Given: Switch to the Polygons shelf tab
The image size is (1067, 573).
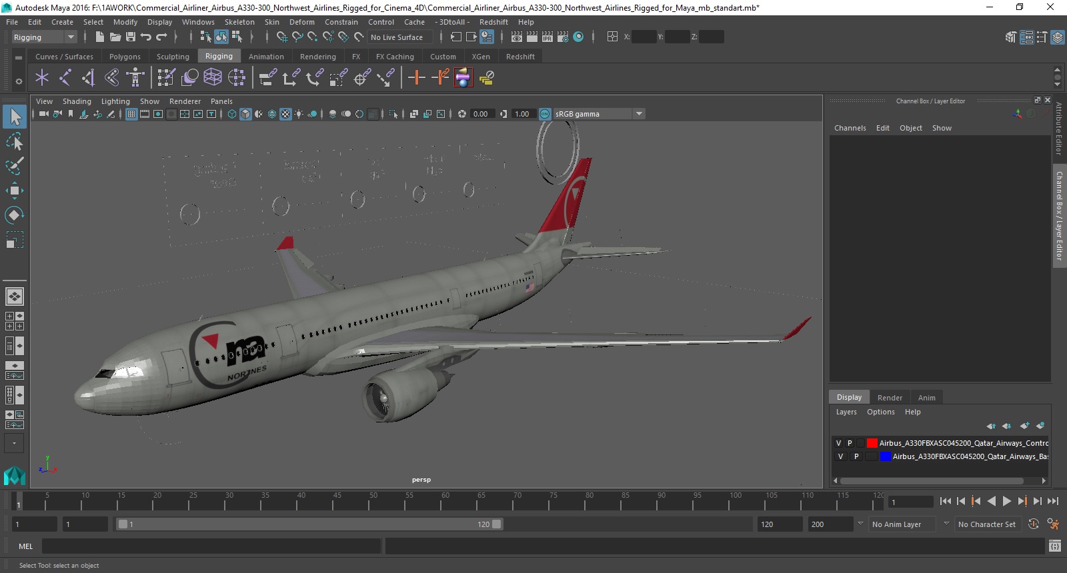Looking at the screenshot, I should click(x=125, y=57).
